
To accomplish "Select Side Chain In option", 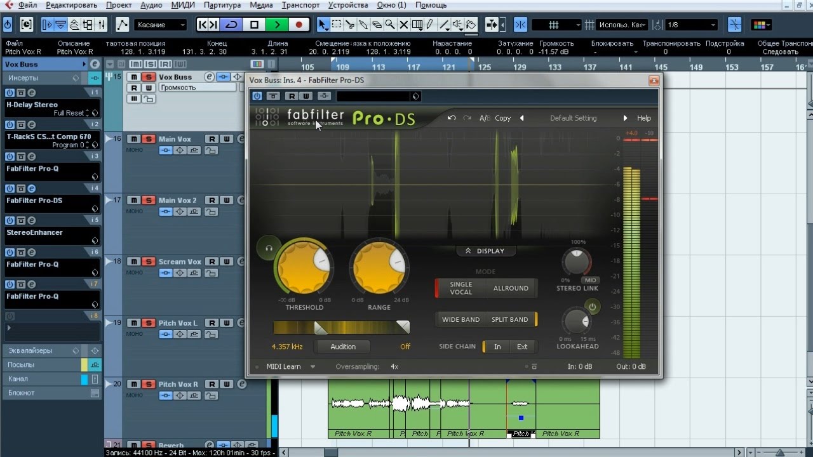I will (497, 347).
